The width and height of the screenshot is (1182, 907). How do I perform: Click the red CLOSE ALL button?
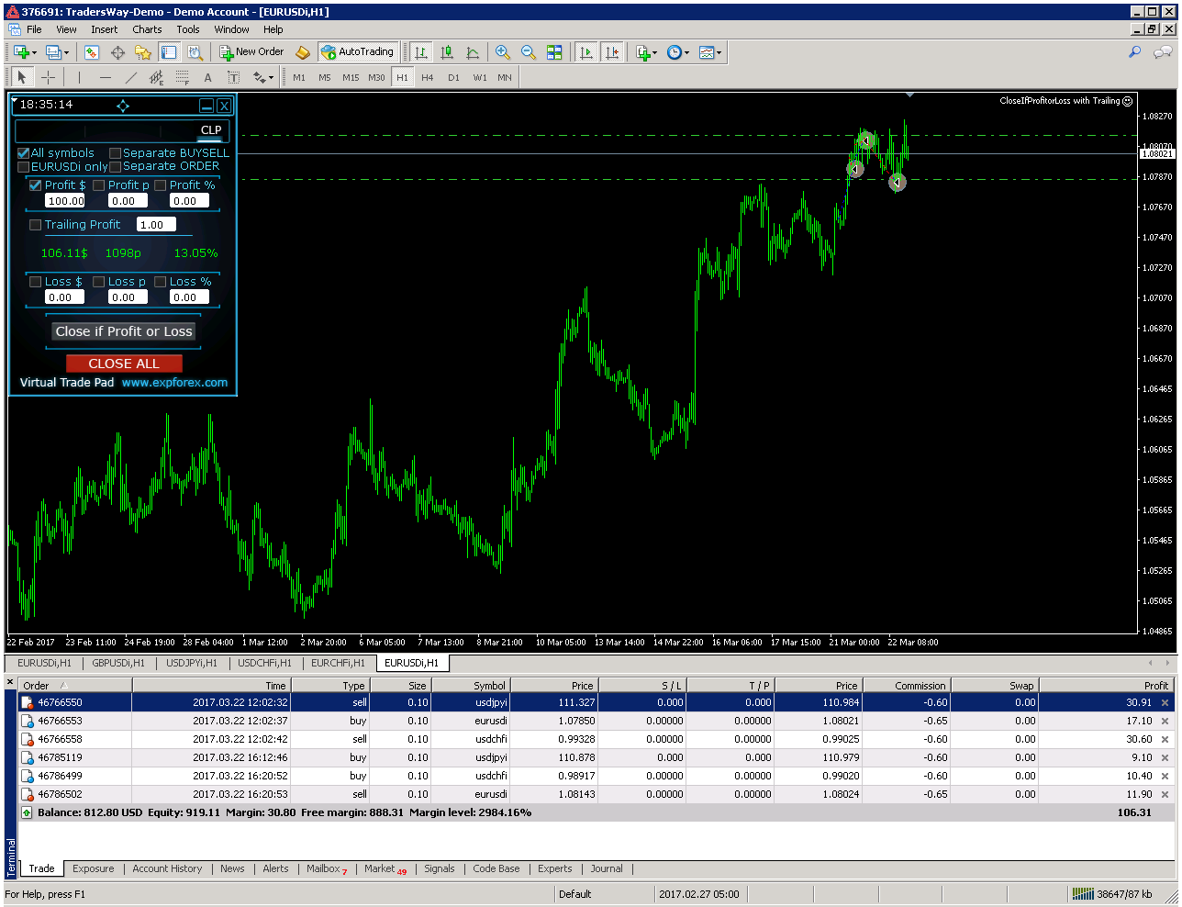pos(124,364)
